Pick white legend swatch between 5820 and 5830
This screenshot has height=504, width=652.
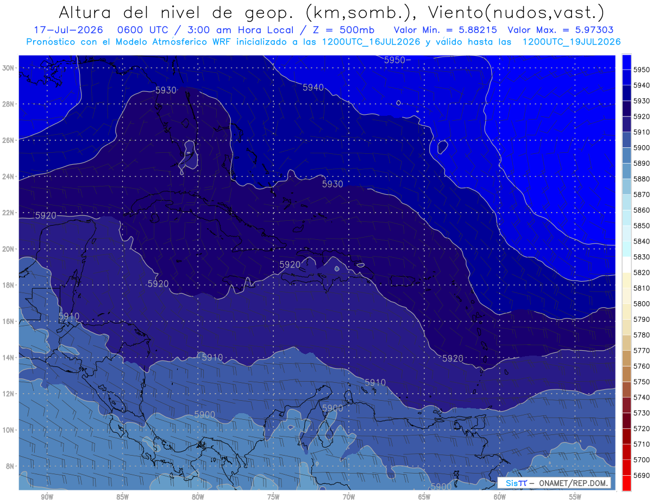point(626,264)
